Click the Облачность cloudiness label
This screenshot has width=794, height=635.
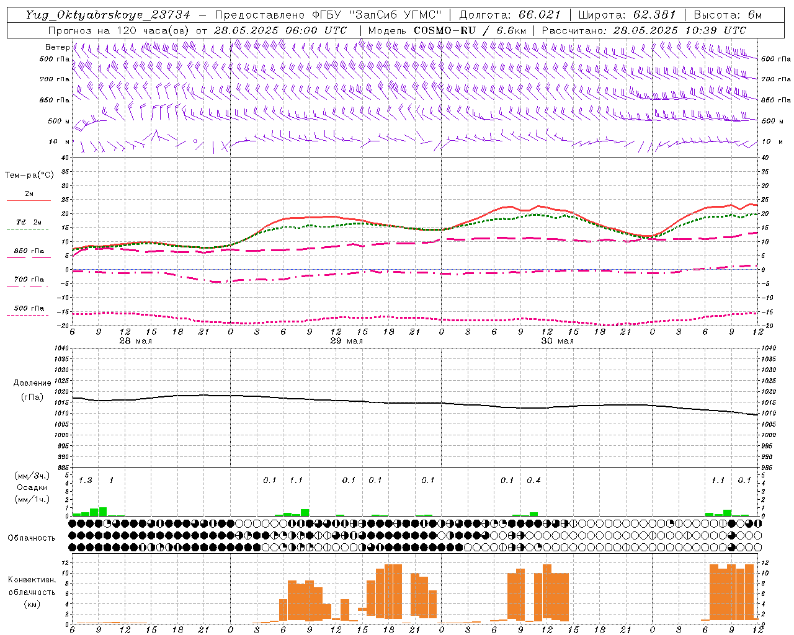[32, 538]
